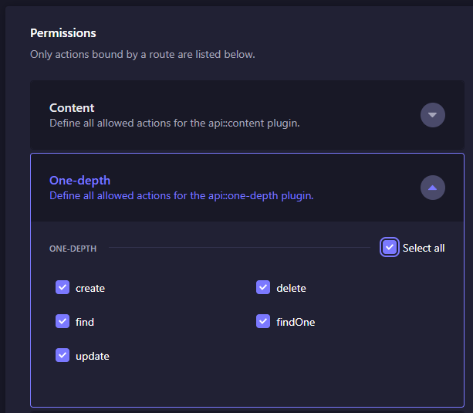Click the findOne label text

[x=296, y=322]
